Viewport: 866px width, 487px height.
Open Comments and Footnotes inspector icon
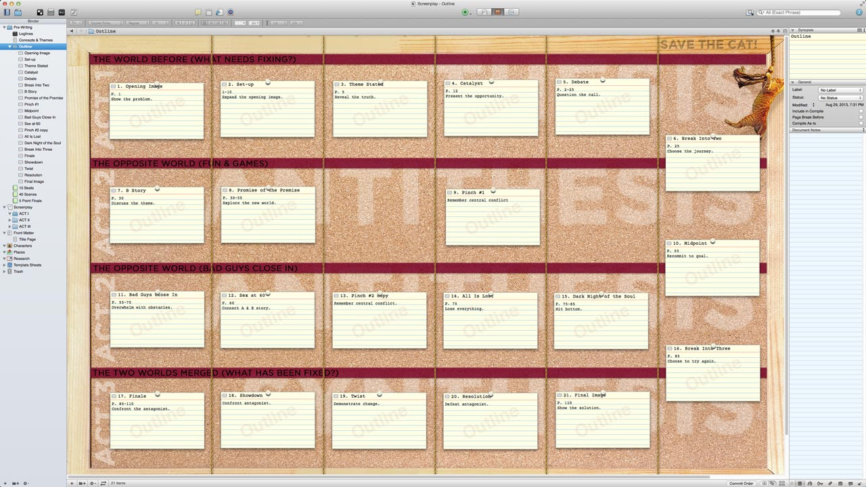coord(850,484)
